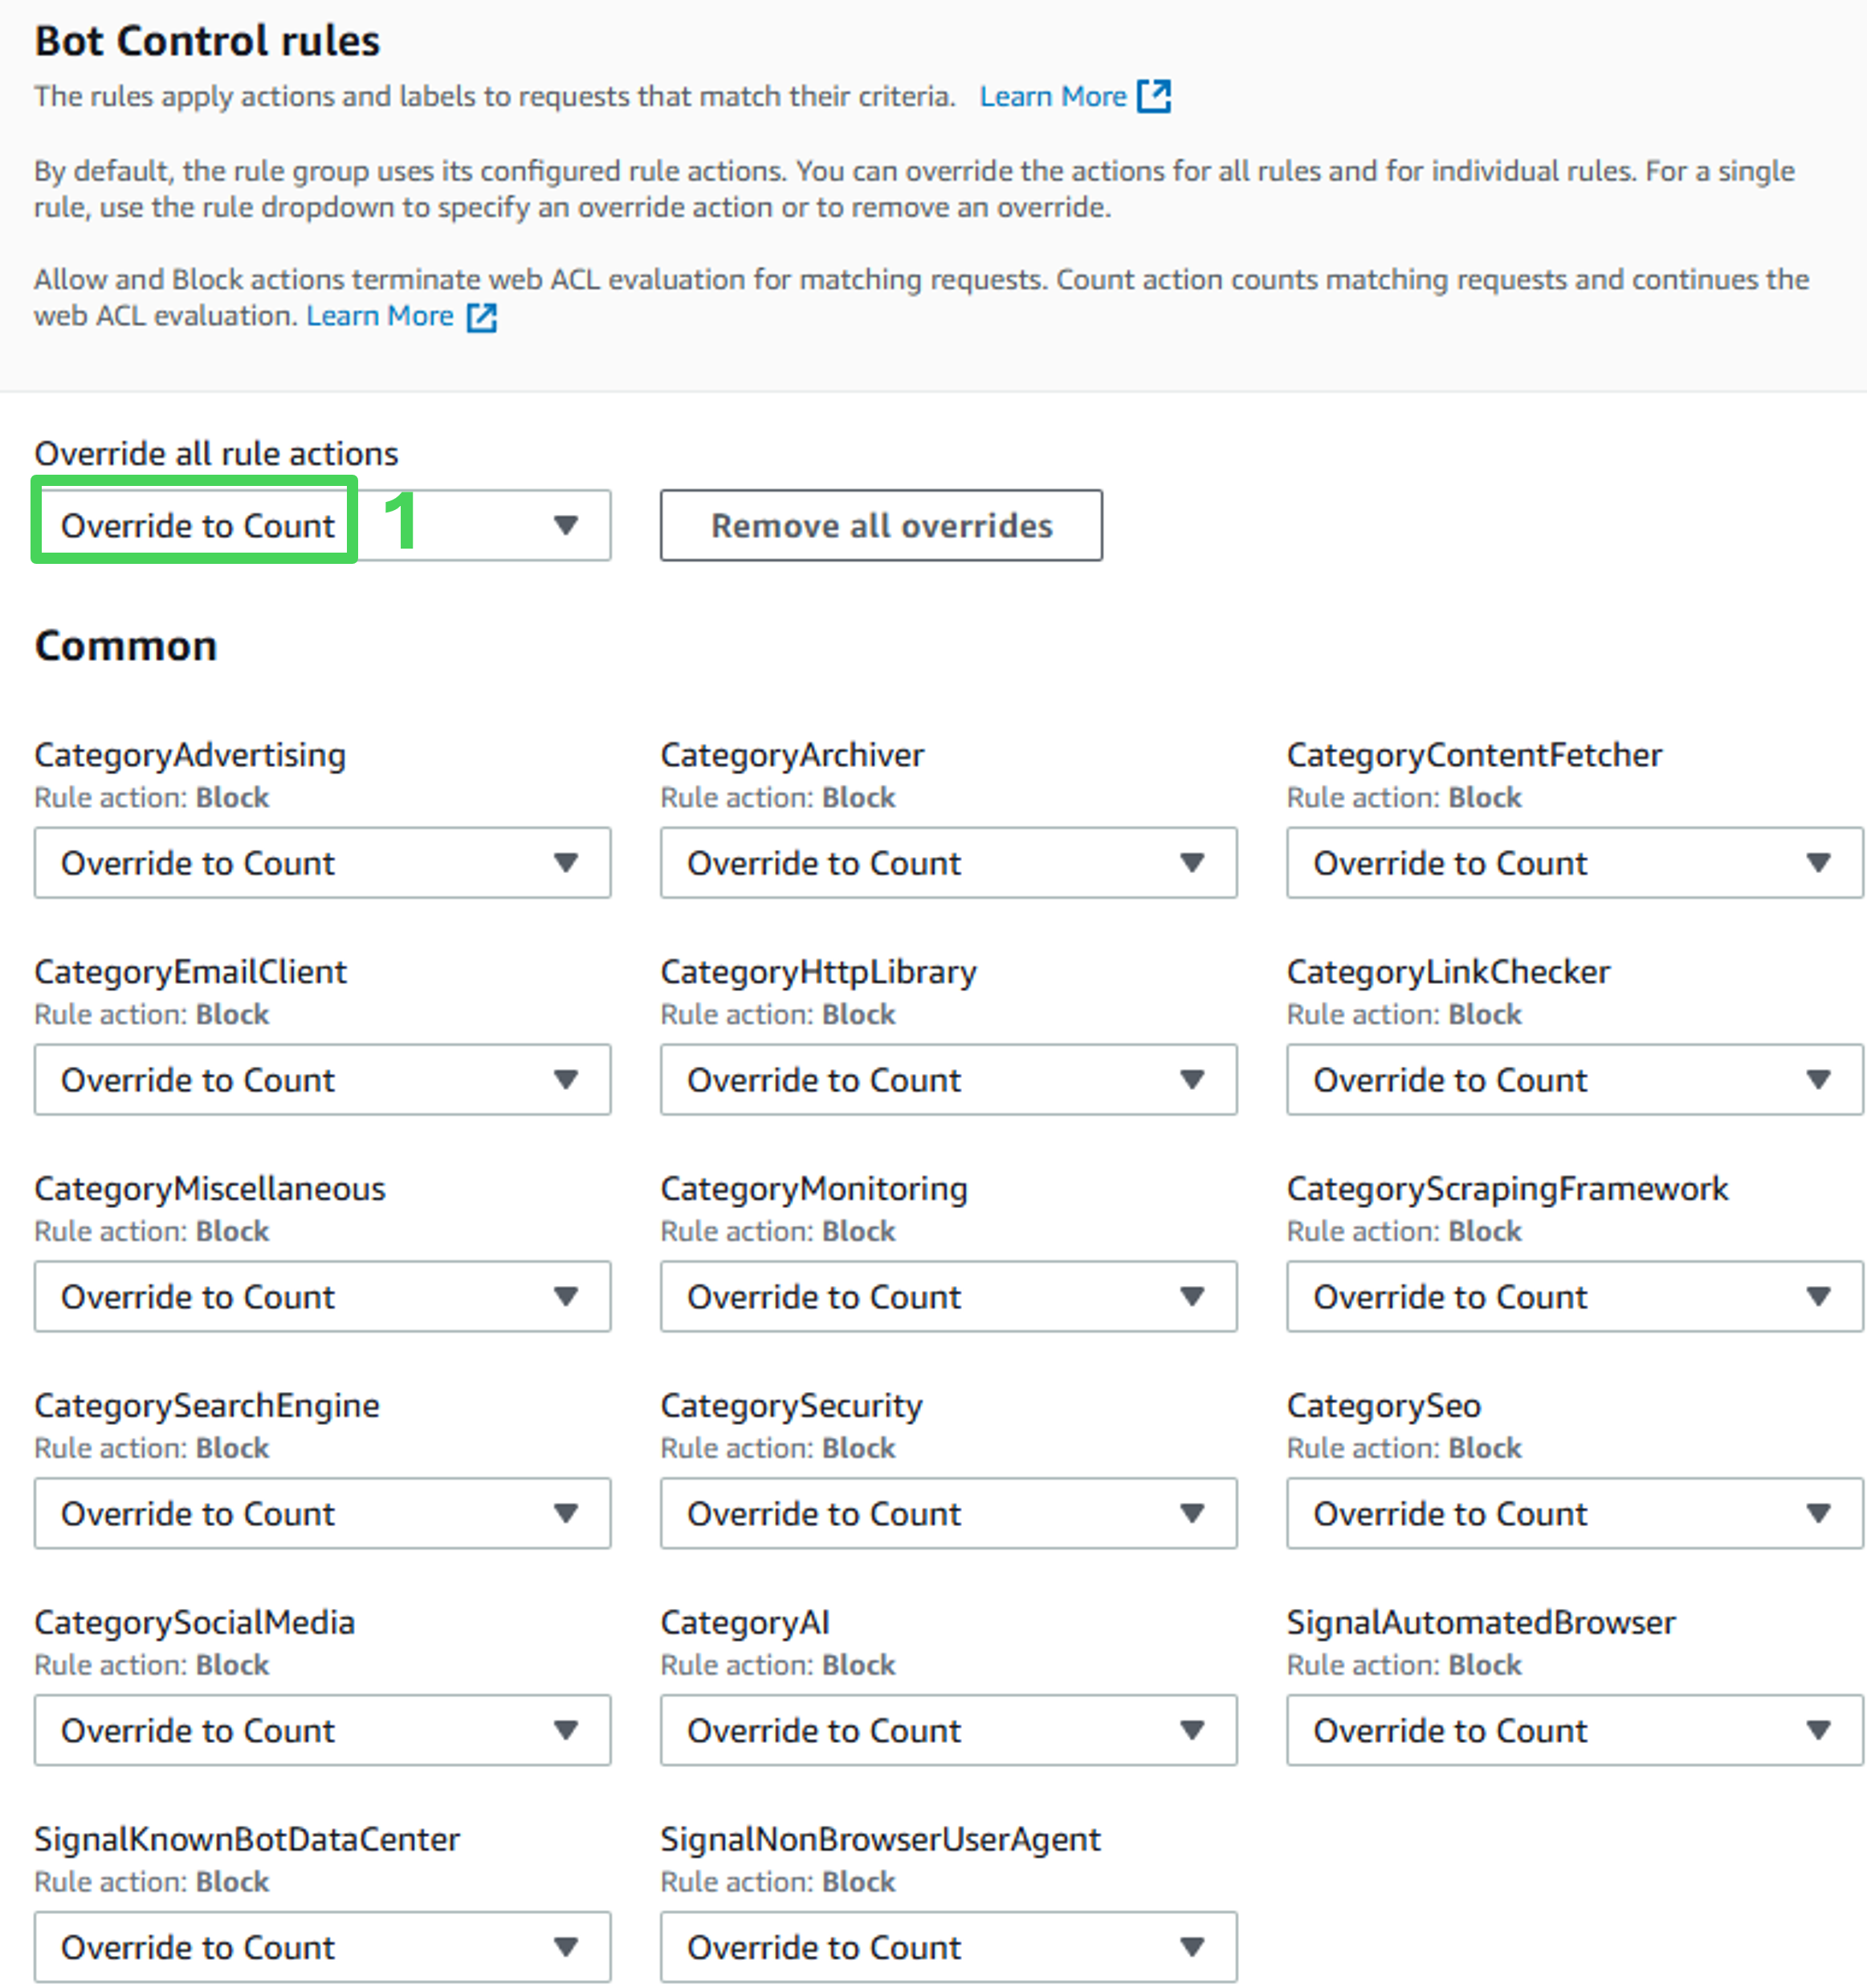Open the Override all rule actions dropdown
The height and width of the screenshot is (1988, 1867).
(x=322, y=525)
